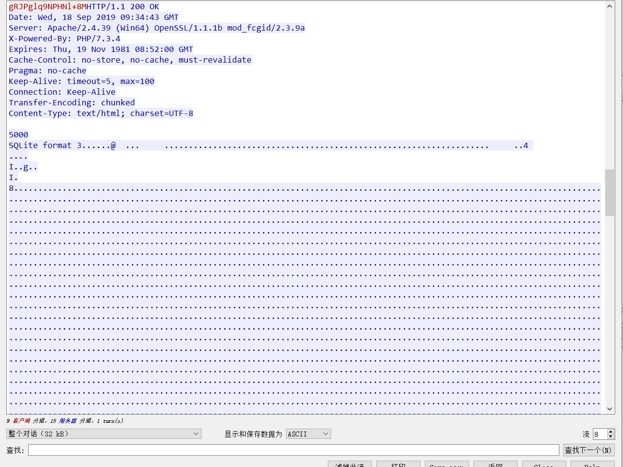Click the Content-Type: text/html line
The image size is (623, 467).
(101, 114)
